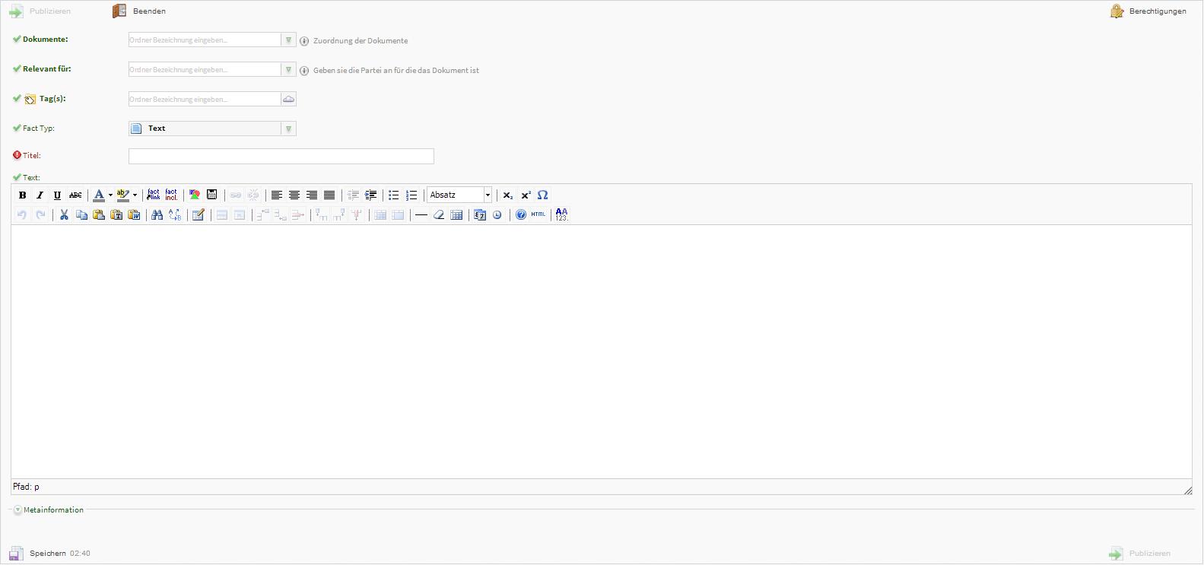This screenshot has height=565, width=1204.
Task: Click the fact link icon
Action: [x=154, y=195]
